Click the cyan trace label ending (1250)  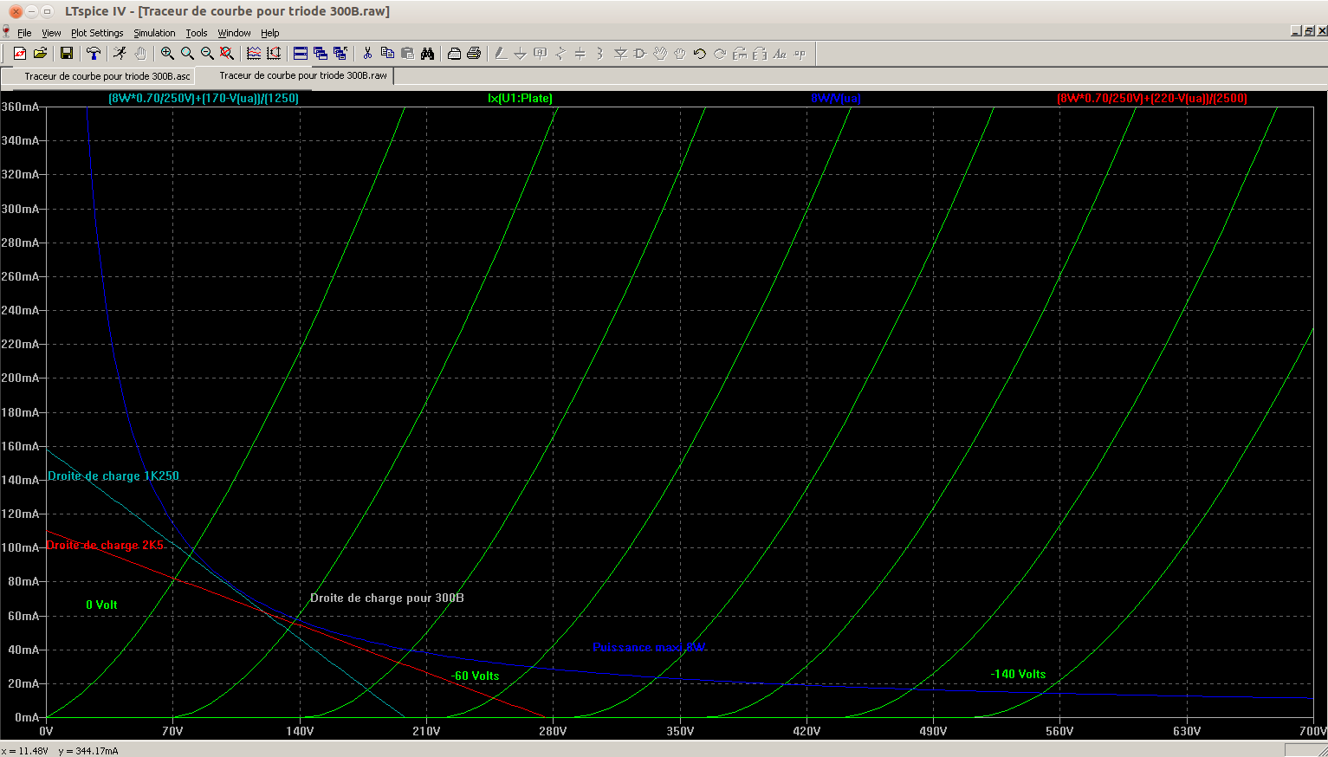[x=204, y=98]
